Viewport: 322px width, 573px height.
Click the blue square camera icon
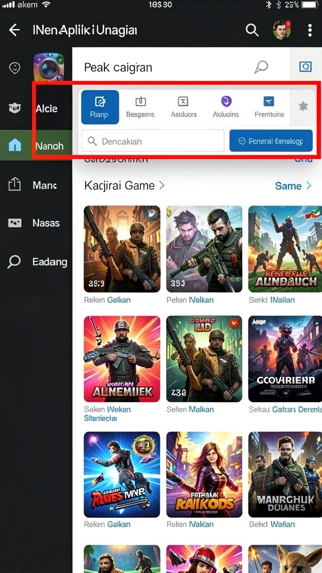tap(305, 67)
